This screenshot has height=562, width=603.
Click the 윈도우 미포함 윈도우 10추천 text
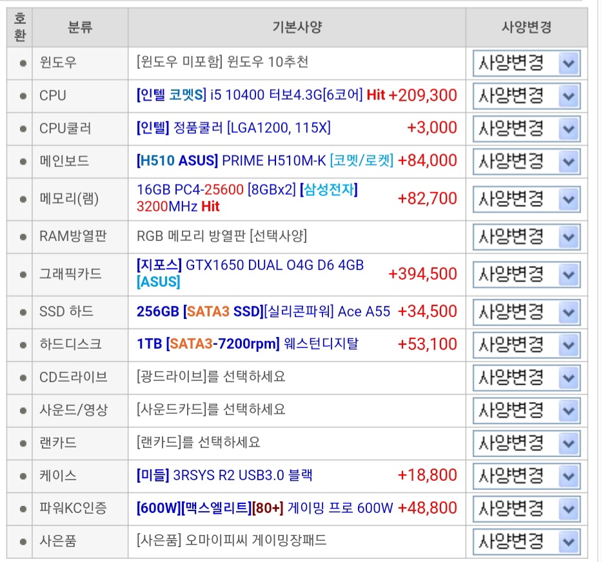coord(222,62)
